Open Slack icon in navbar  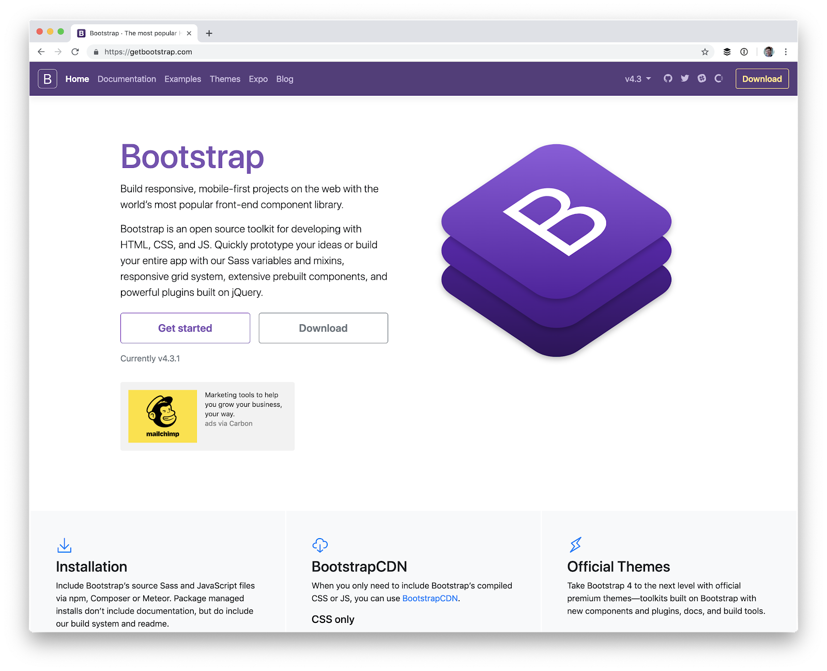pos(701,79)
